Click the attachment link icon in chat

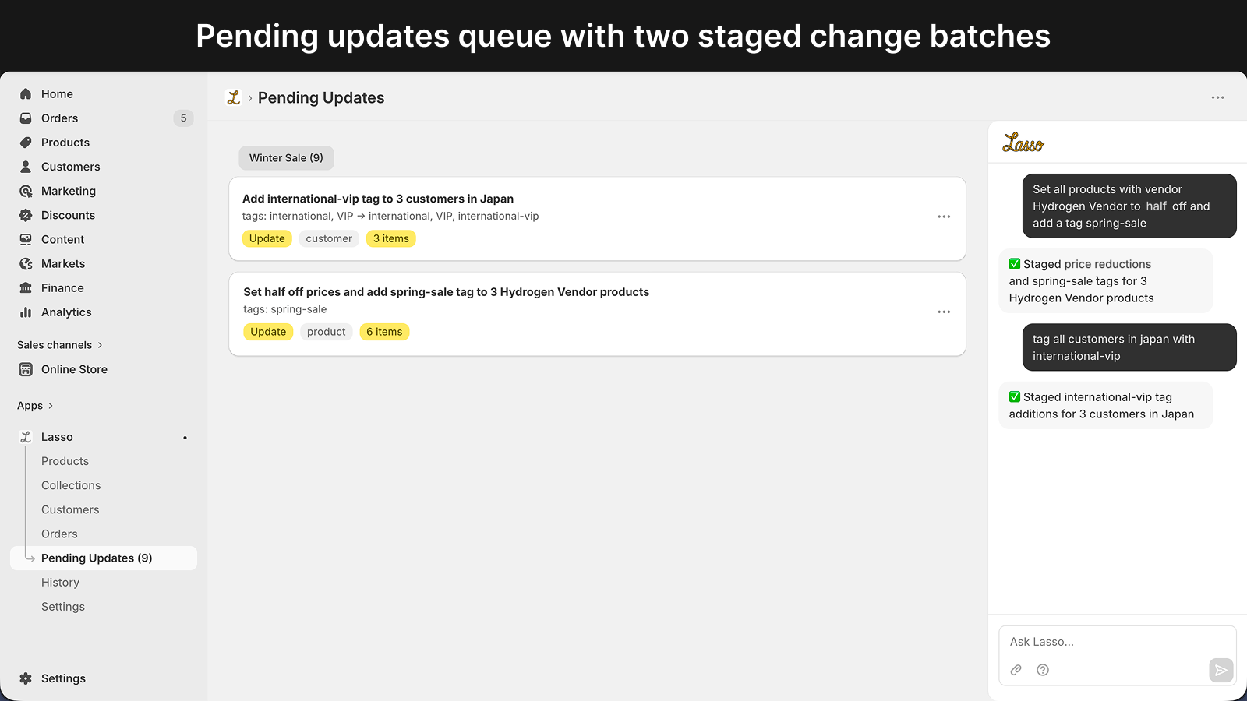pyautogui.click(x=1016, y=670)
